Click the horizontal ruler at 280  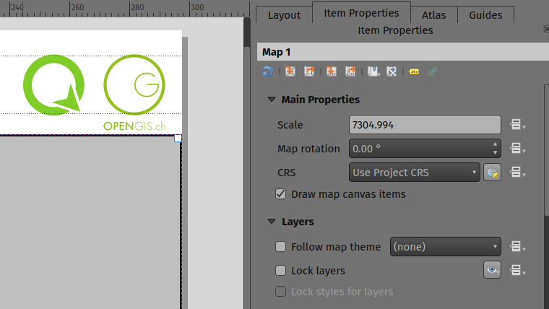tap(137, 9)
